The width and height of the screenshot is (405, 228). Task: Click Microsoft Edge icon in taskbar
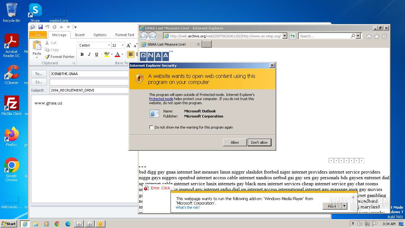click(68, 224)
